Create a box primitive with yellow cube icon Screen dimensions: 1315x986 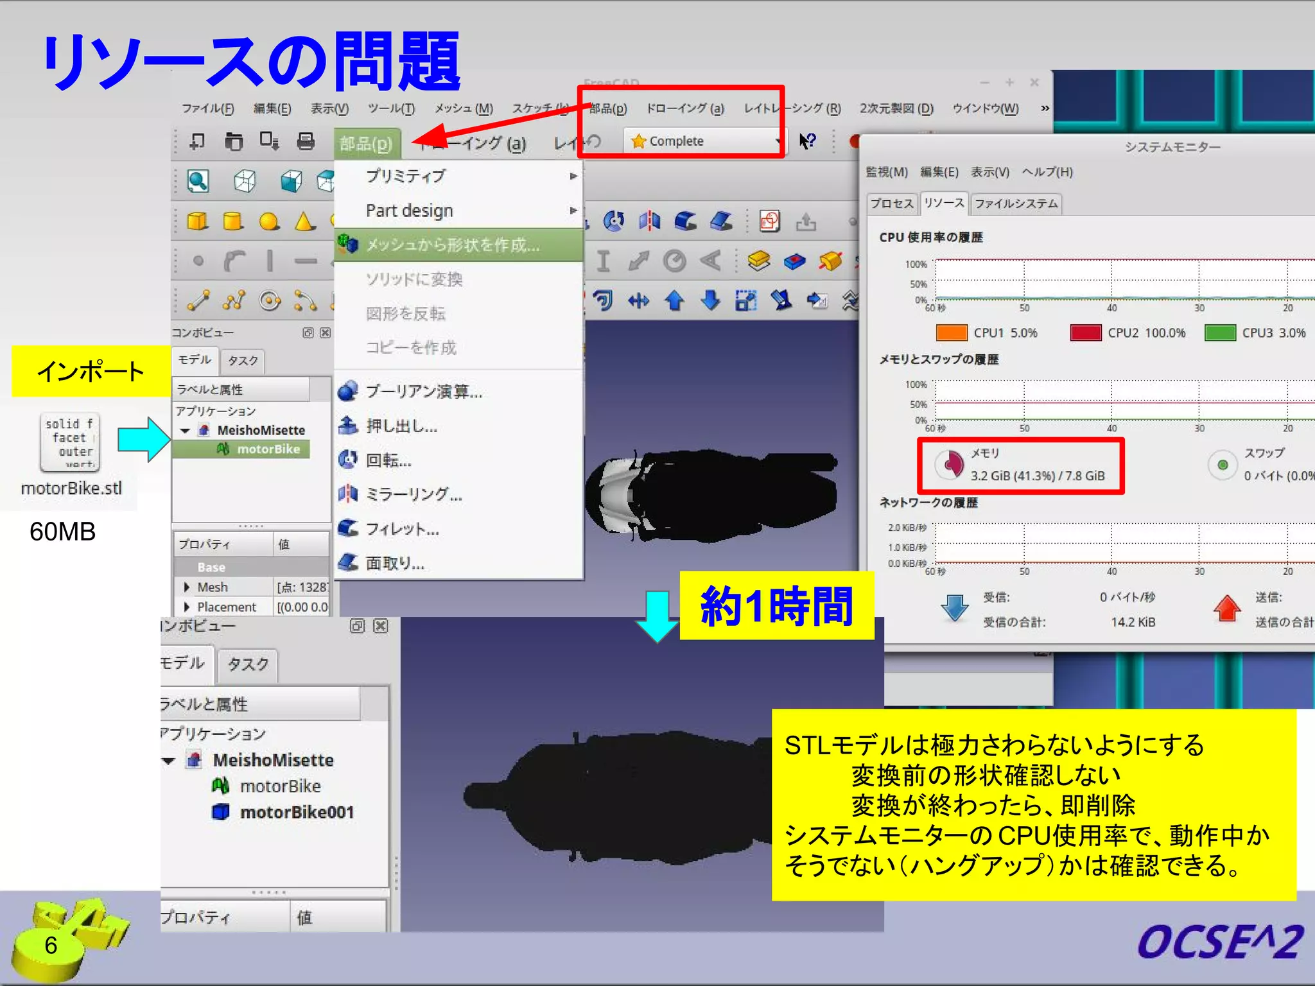(x=197, y=221)
